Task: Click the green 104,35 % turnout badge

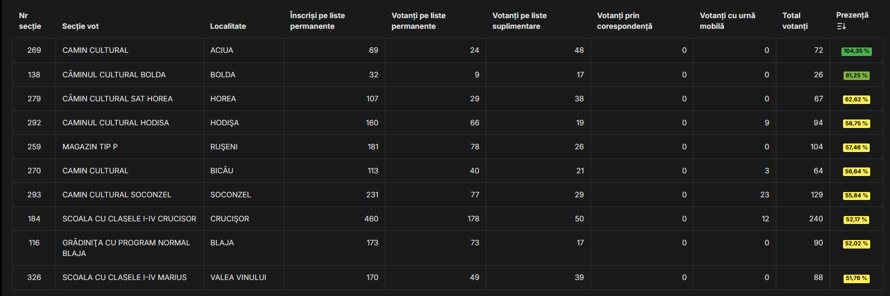Action: [x=856, y=51]
